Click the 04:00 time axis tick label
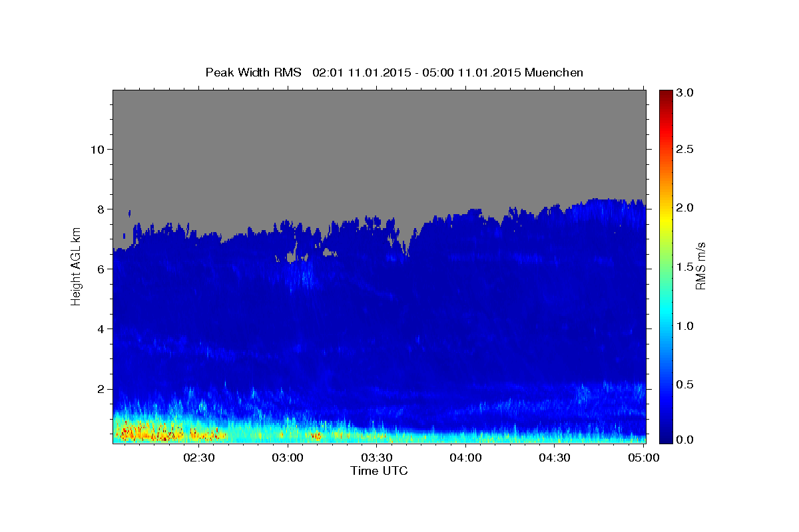The image size is (799, 532). click(x=465, y=458)
